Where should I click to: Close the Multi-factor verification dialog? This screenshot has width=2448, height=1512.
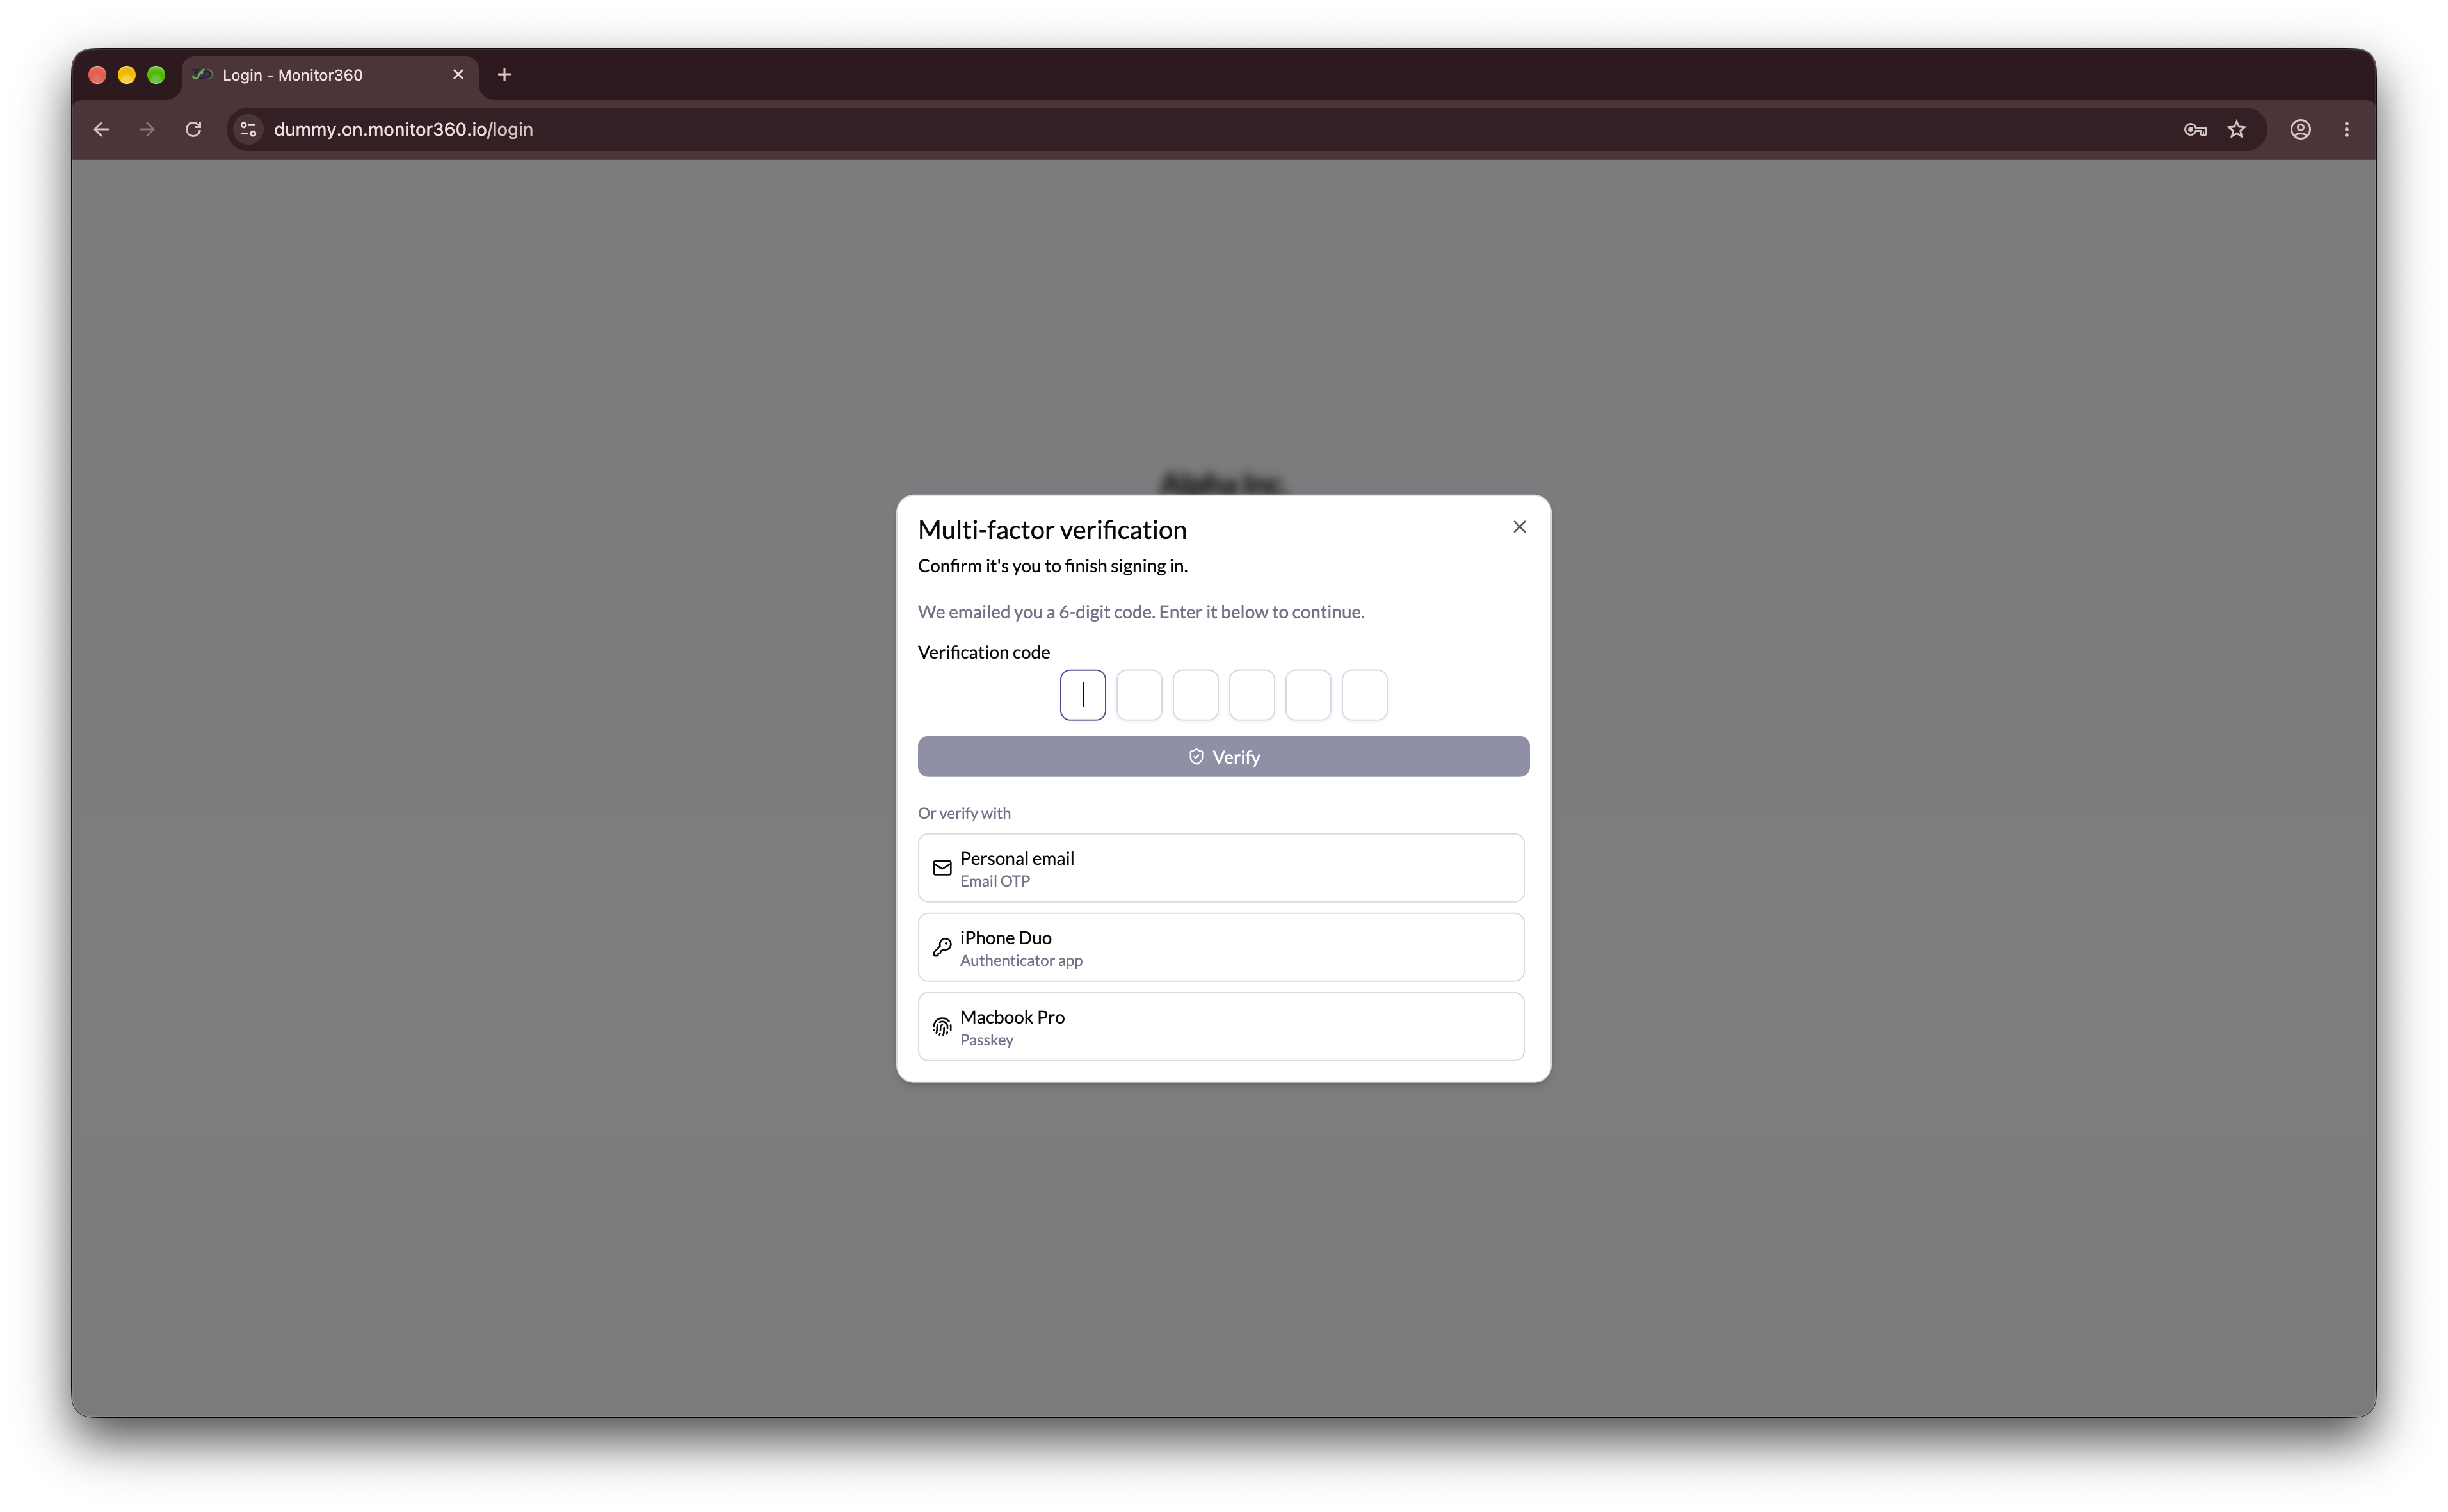(x=1519, y=527)
